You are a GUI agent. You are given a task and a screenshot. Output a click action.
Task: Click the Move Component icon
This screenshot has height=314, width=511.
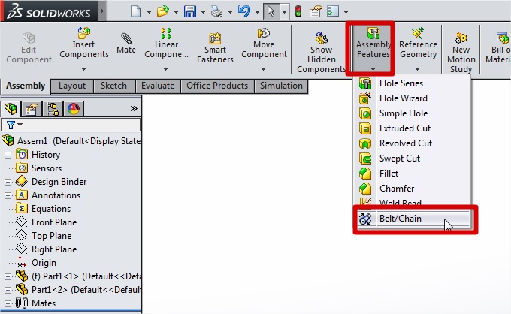pos(265,35)
